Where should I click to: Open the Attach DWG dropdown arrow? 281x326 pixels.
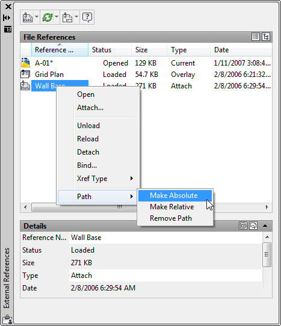(x=37, y=17)
